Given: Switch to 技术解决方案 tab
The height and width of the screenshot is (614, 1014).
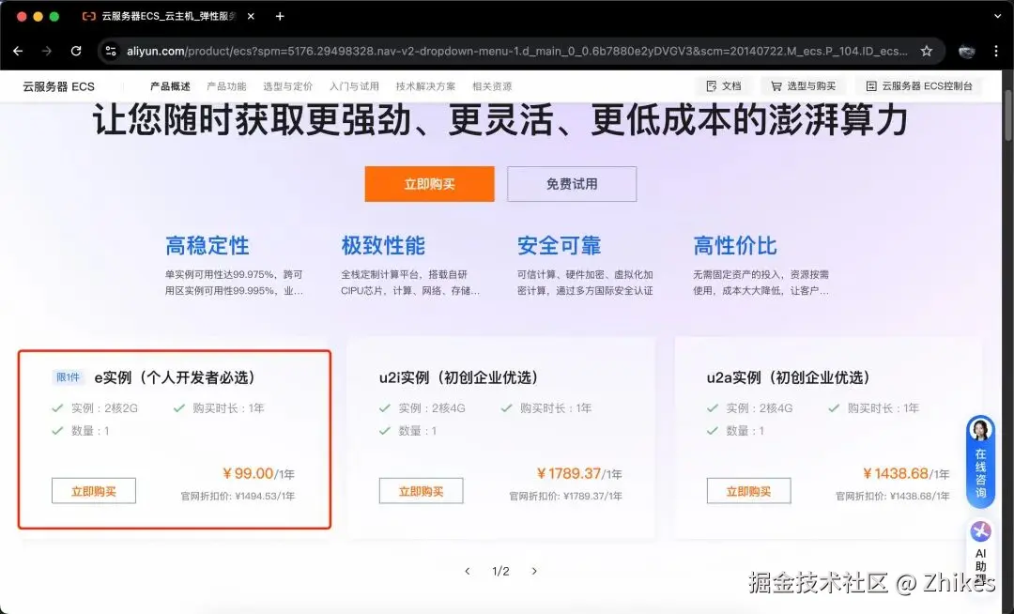Looking at the screenshot, I should pyautogui.click(x=425, y=86).
